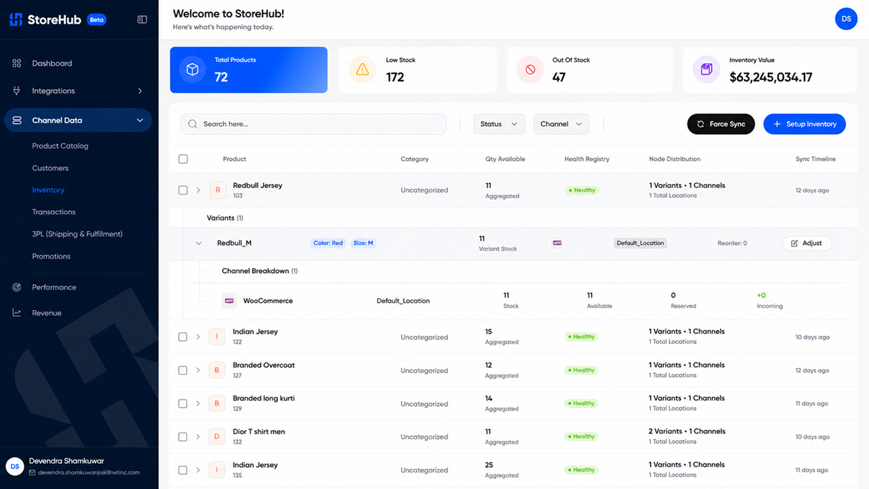Viewport: 869px width, 489px height.
Task: Click the Out Of Stock prohibited icon
Action: click(530, 70)
